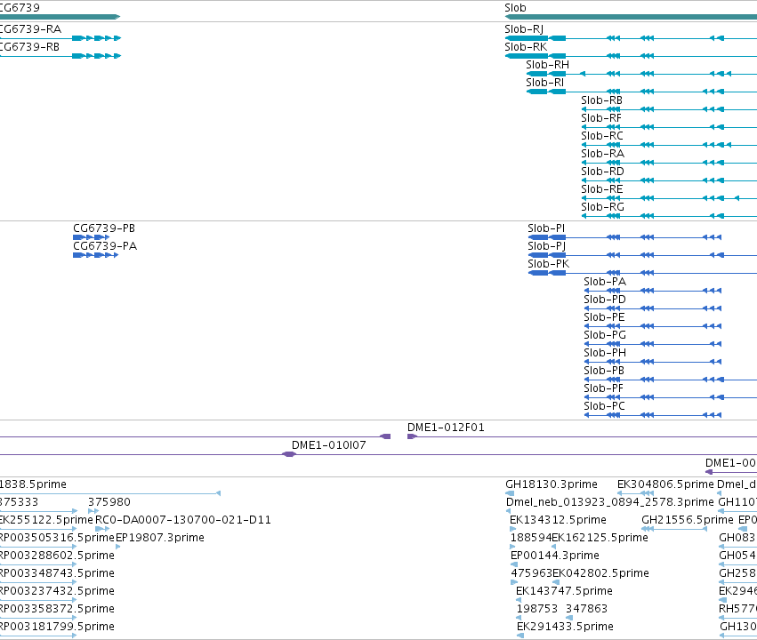Click the CG6739-RB transcript label
Image resolution: width=757 pixels, height=640 pixels.
tap(29, 47)
